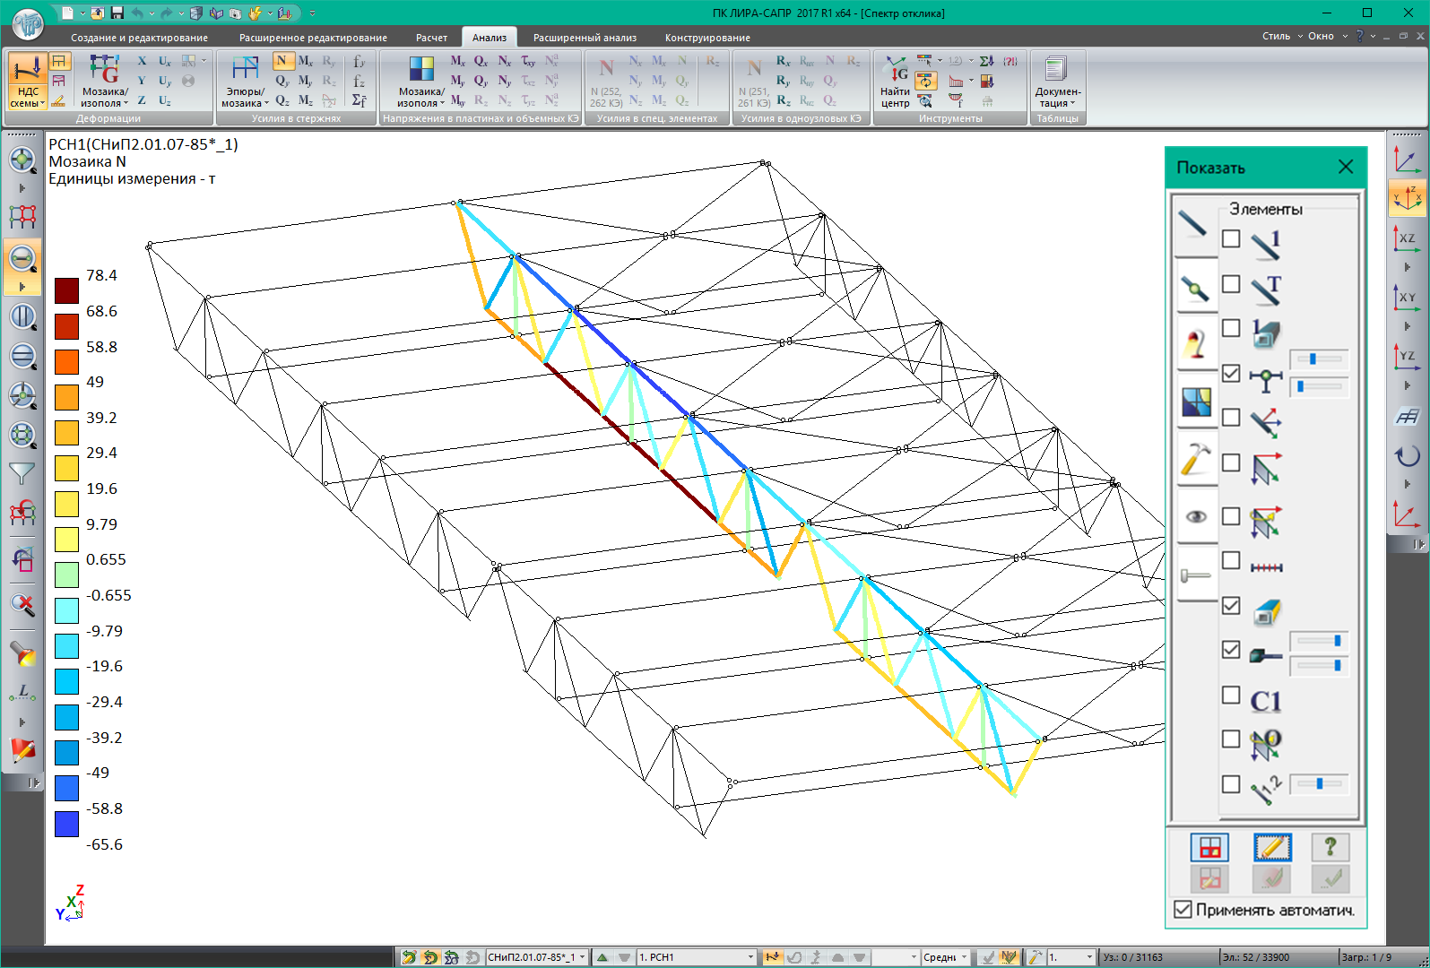Select the Mx torsion moment icon
The height and width of the screenshot is (968, 1430).
pos(306,61)
